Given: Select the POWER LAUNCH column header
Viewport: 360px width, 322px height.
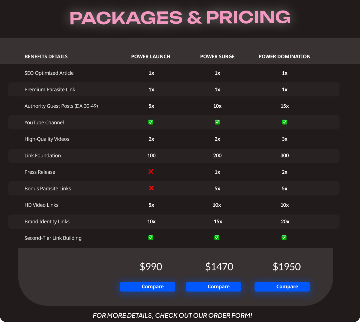Looking at the screenshot, I should coord(150,57).
